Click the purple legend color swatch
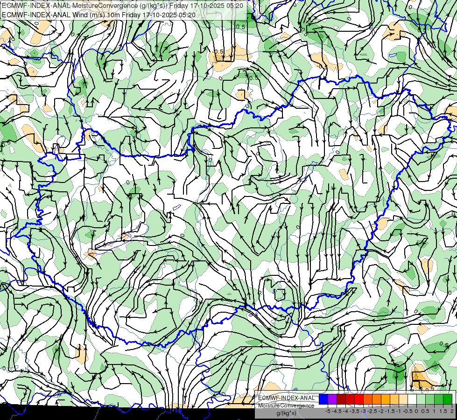 tap(332, 399)
